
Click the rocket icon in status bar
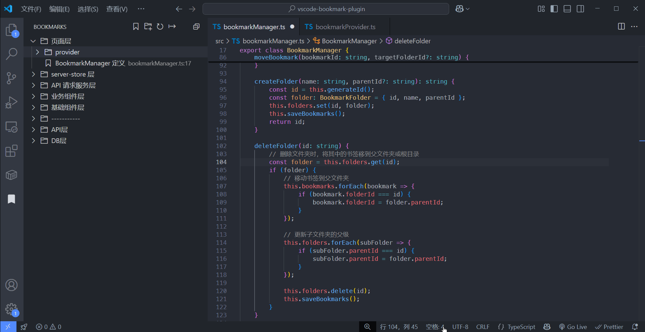click(x=24, y=327)
